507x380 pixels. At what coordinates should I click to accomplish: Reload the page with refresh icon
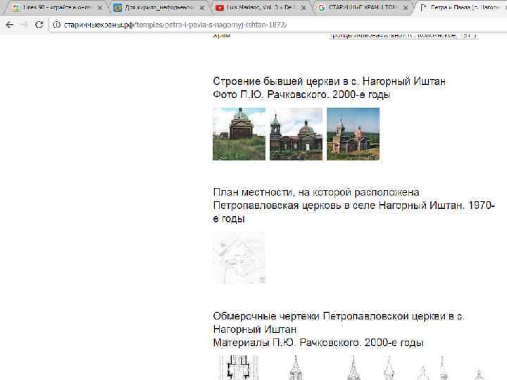click(39, 25)
